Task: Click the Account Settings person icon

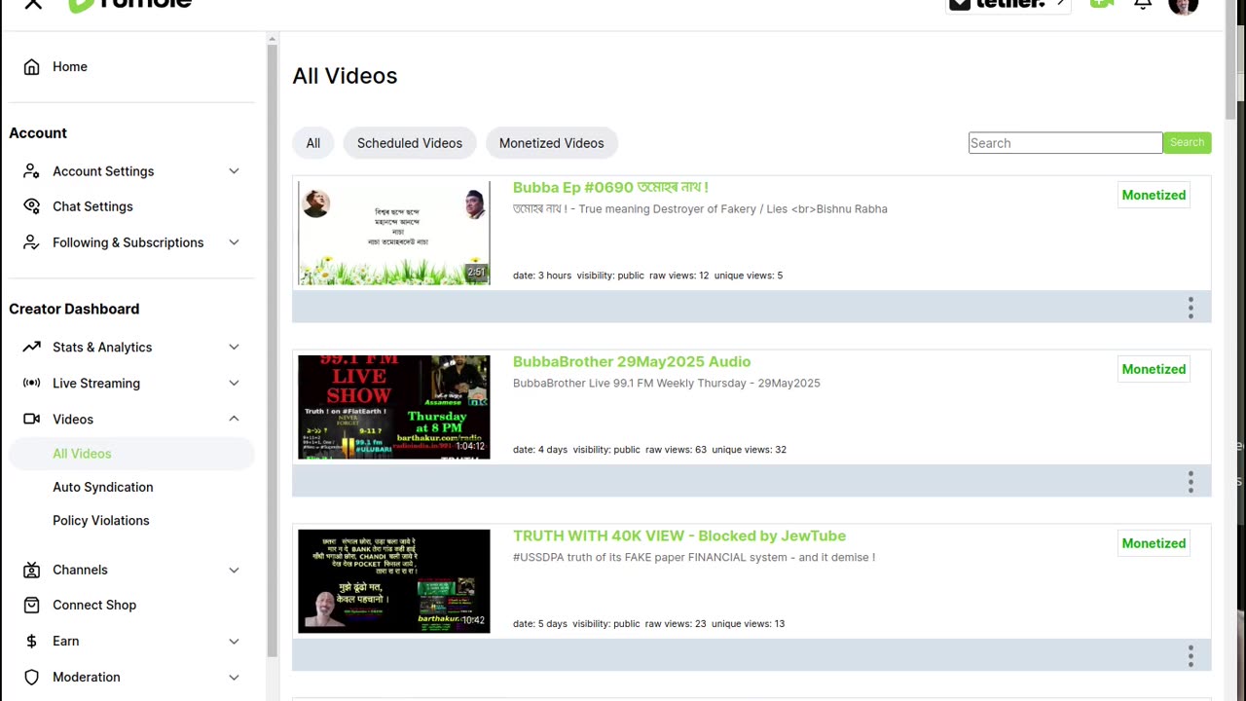Action: [x=32, y=170]
